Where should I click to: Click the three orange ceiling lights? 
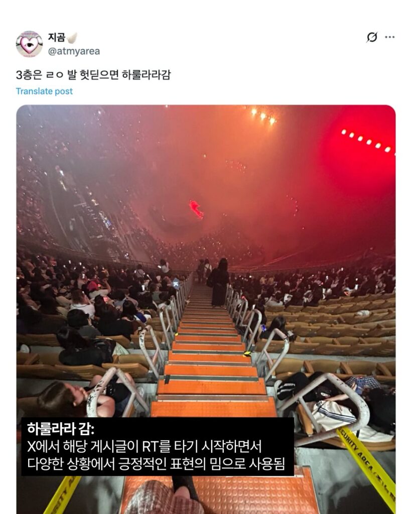click(x=263, y=116)
